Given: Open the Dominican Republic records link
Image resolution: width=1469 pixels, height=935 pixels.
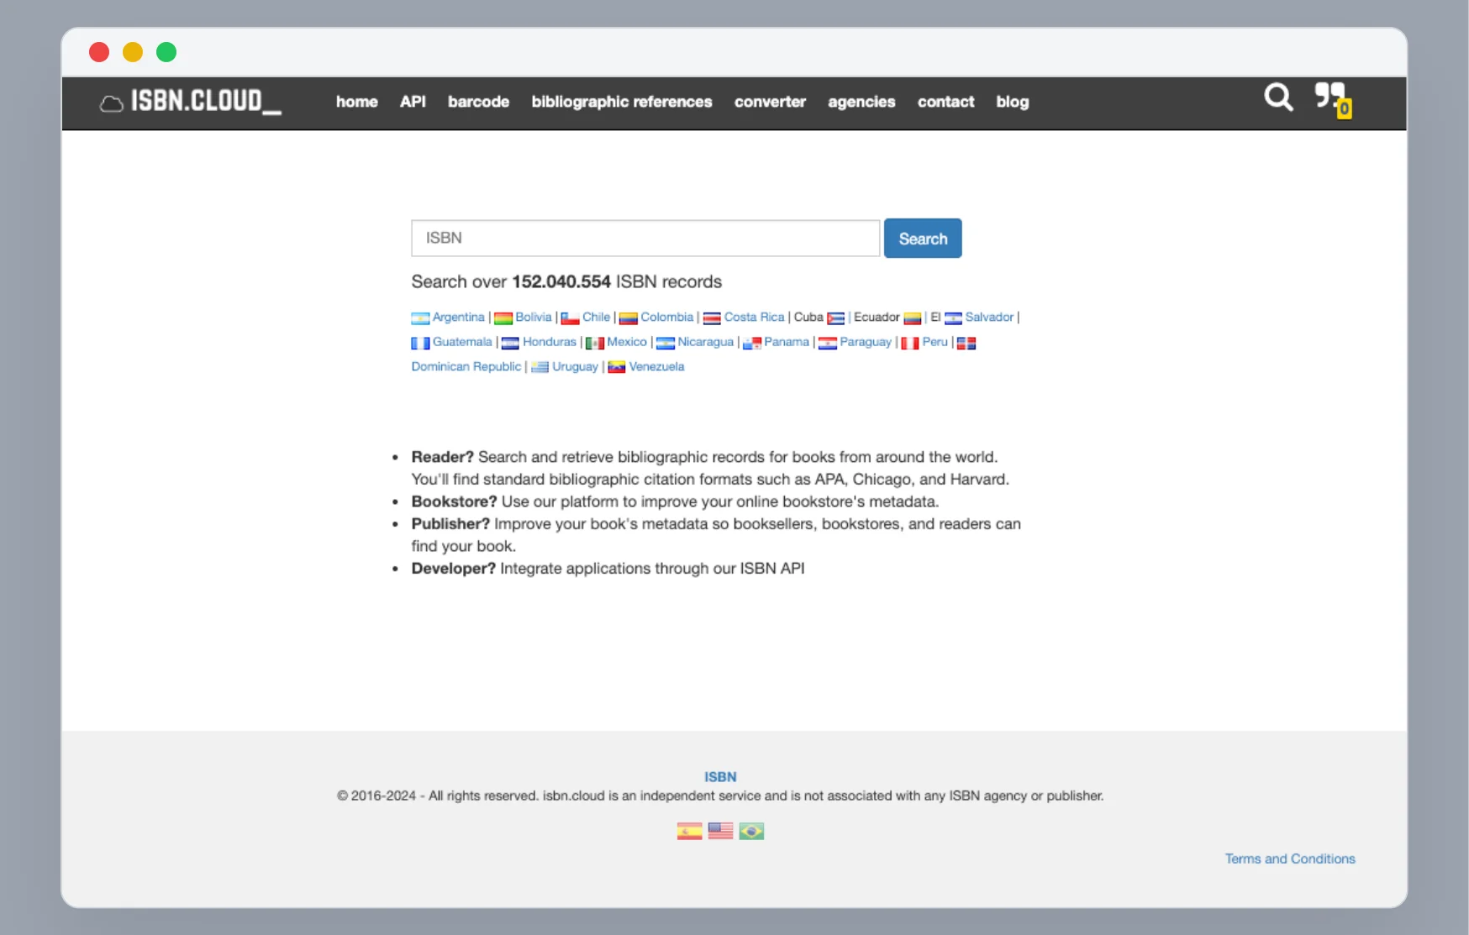Looking at the screenshot, I should pos(466,367).
